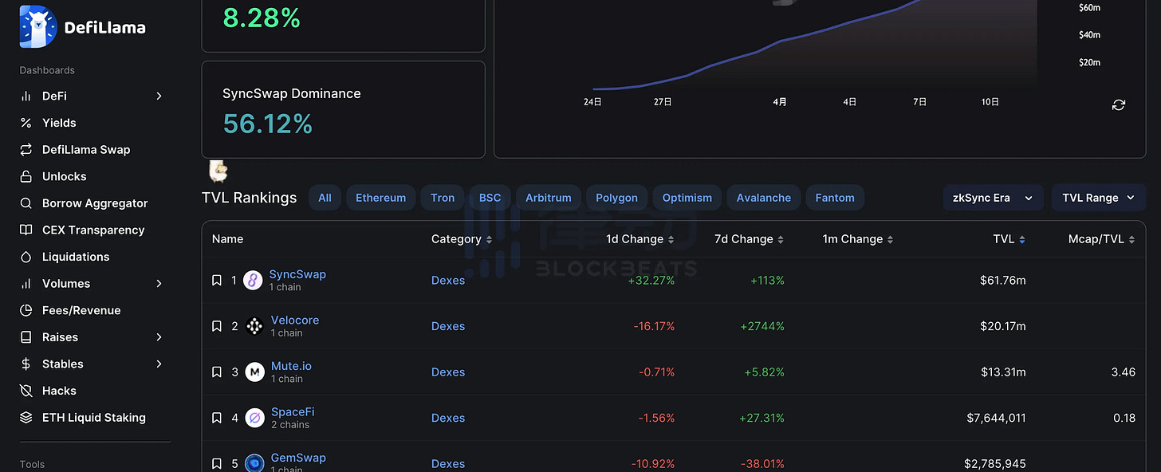Click the Stables dollar icon
The height and width of the screenshot is (472, 1161).
coord(26,364)
